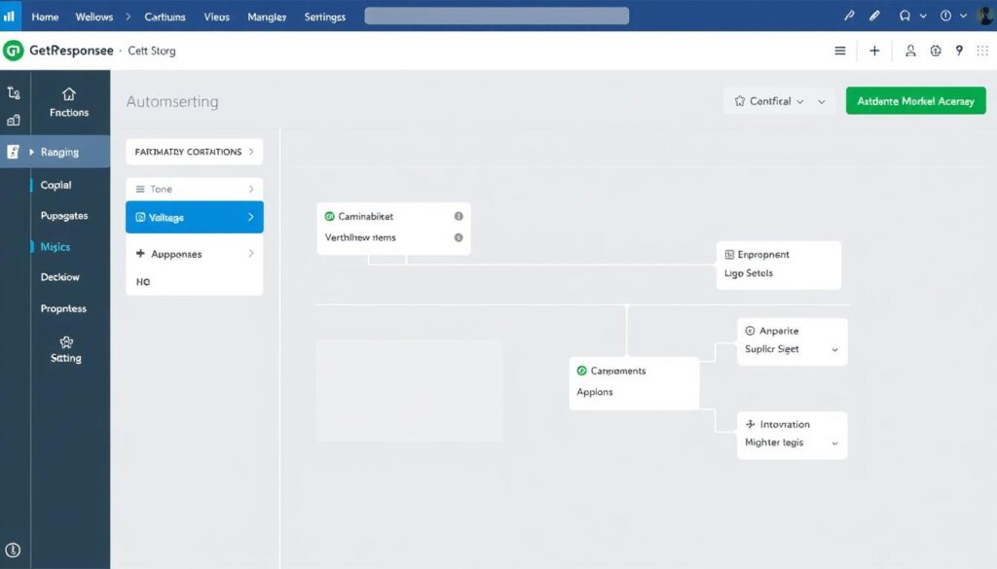Image resolution: width=997 pixels, height=569 pixels.
Task: Select the Voltage item in left panel
Action: pyautogui.click(x=194, y=218)
